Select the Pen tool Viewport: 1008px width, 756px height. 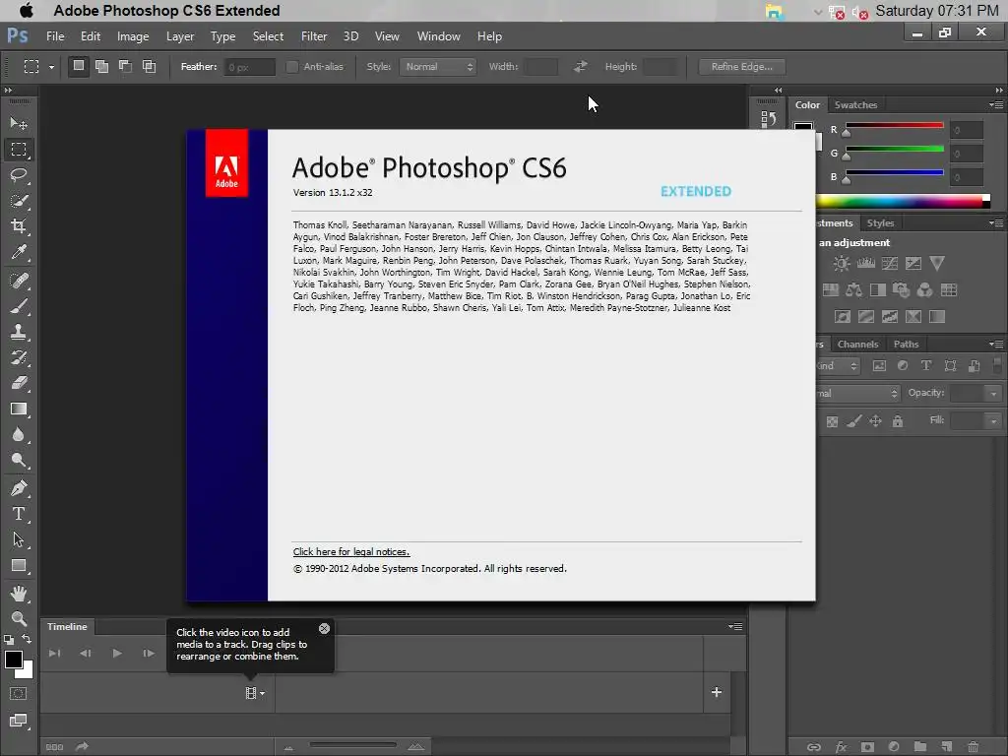[19, 488]
